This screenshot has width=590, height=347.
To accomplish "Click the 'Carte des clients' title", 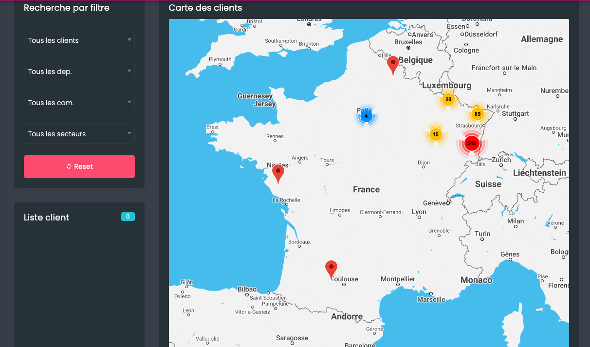I will point(205,8).
